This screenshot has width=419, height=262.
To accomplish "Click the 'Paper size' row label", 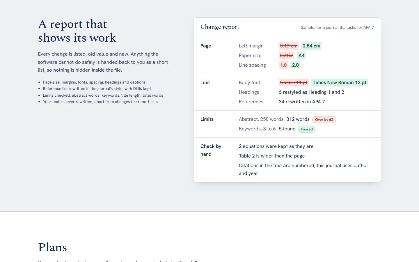I will [250, 56].
